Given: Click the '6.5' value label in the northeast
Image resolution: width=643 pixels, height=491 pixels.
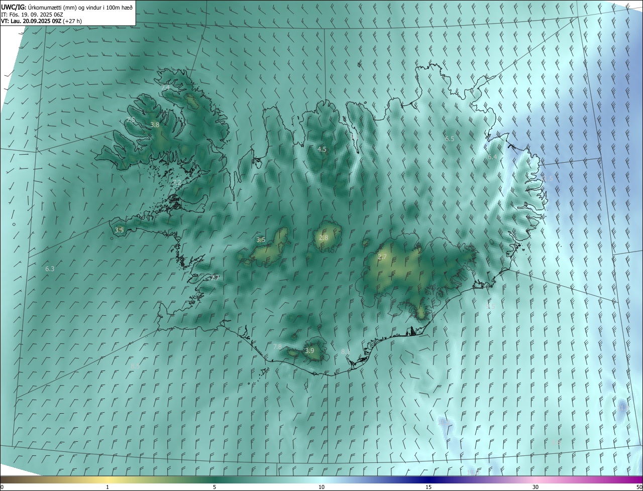Looking at the screenshot, I should (450, 139).
